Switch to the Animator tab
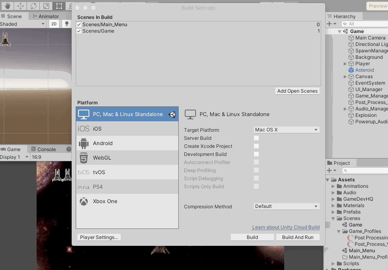The image size is (388, 270). 45,17
